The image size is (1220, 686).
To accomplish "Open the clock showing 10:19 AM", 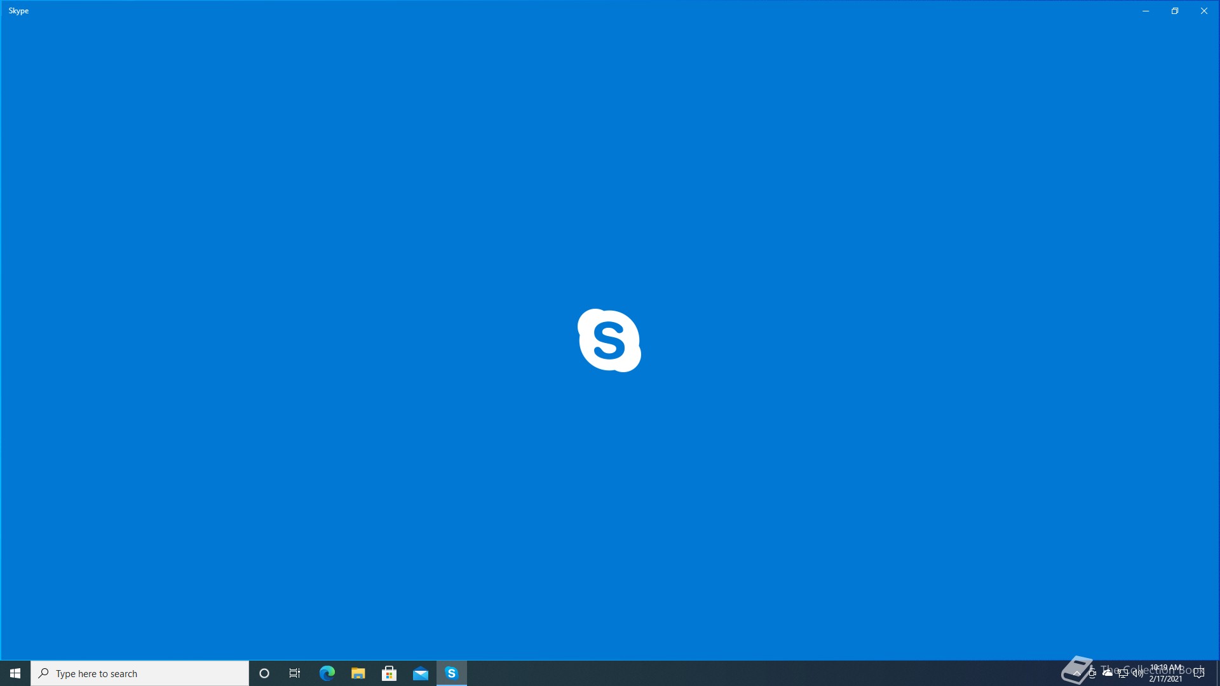I will pos(1166,673).
